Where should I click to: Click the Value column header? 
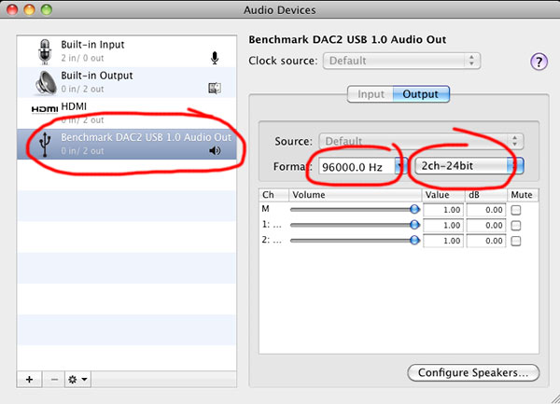443,195
